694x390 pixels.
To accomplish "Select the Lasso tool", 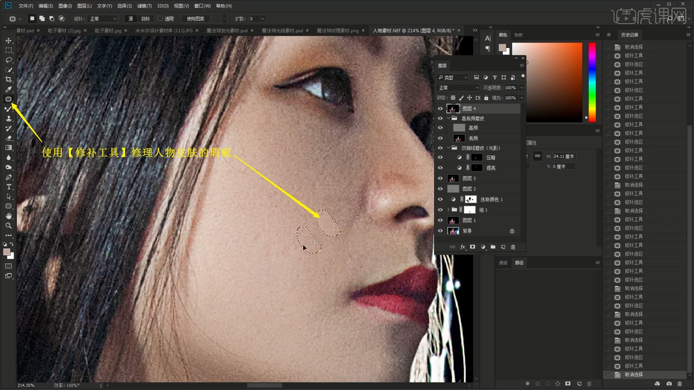I will (x=9, y=60).
